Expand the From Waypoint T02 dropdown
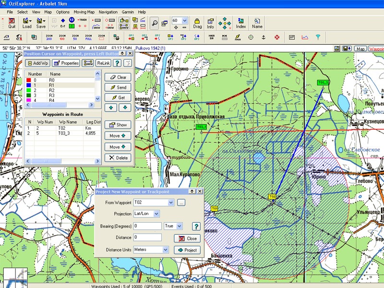Image resolution: width=384 pixels, height=288 pixels. click(x=171, y=203)
